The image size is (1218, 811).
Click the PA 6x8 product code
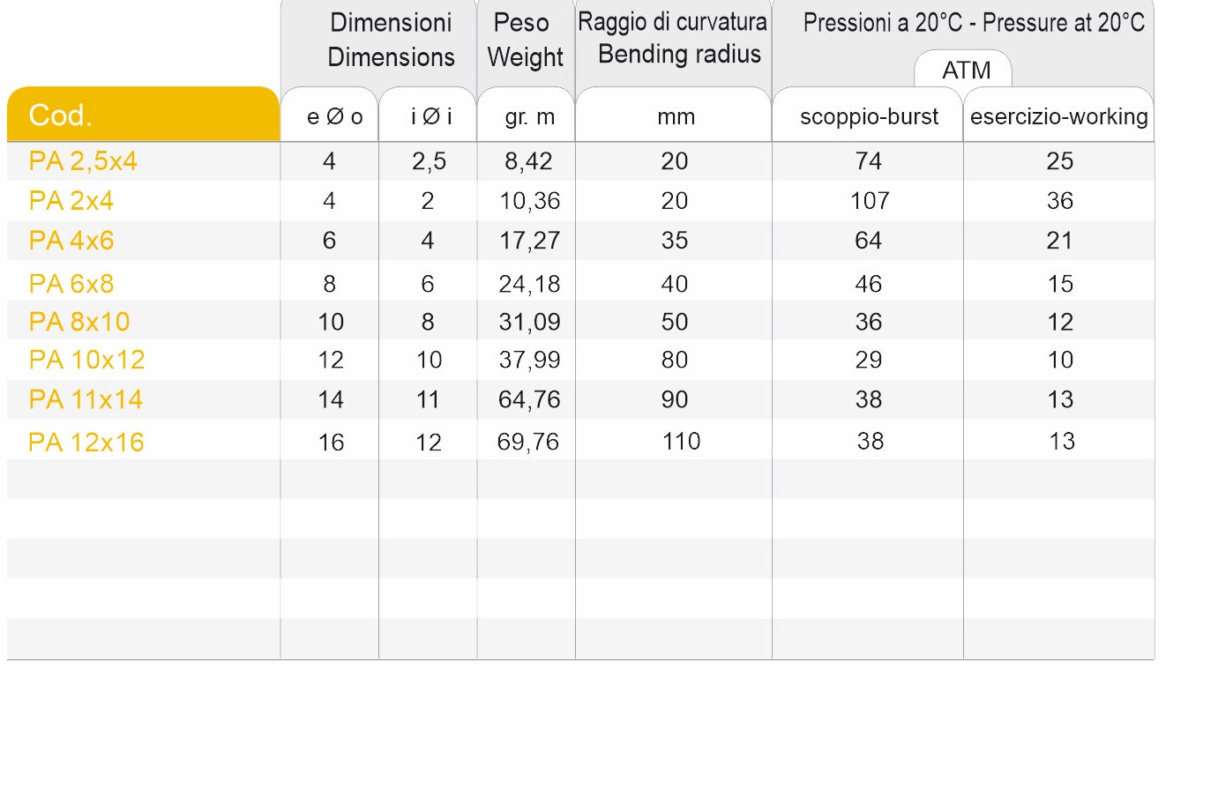[x=71, y=284]
